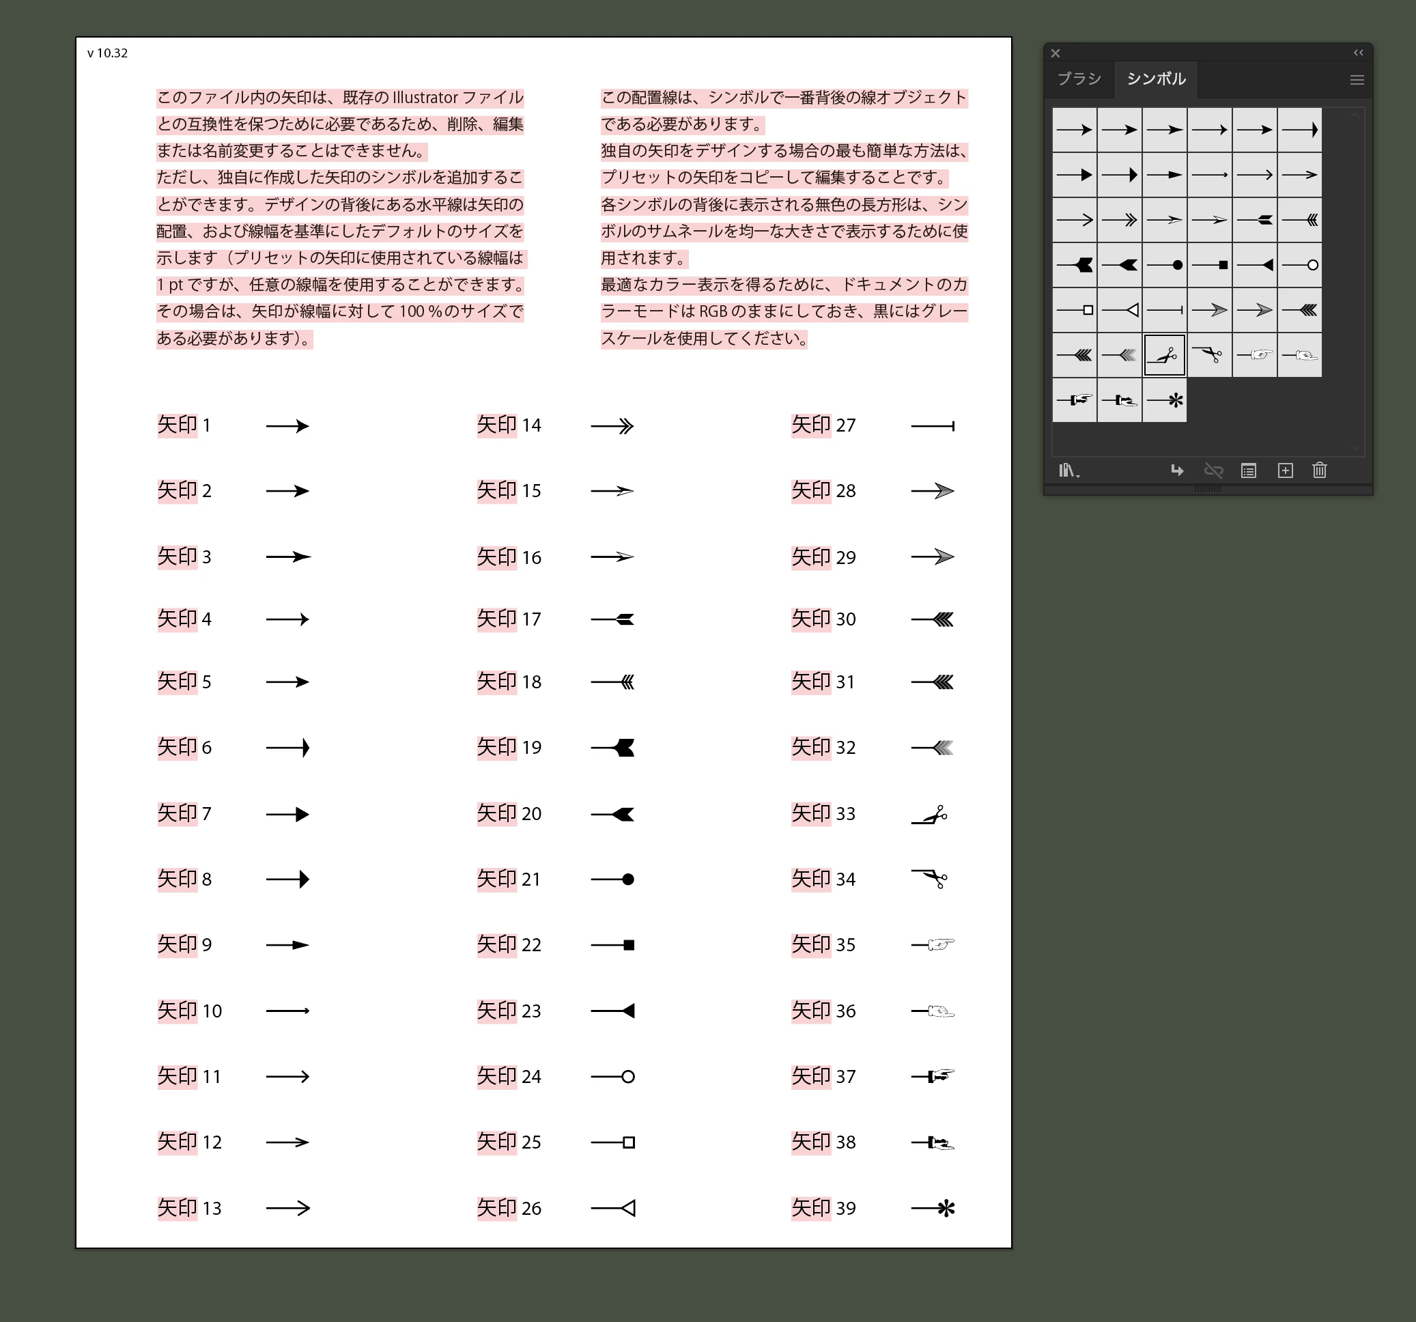Open the Symbols panel hamburger menu
This screenshot has height=1322, width=1416.
click(1357, 80)
